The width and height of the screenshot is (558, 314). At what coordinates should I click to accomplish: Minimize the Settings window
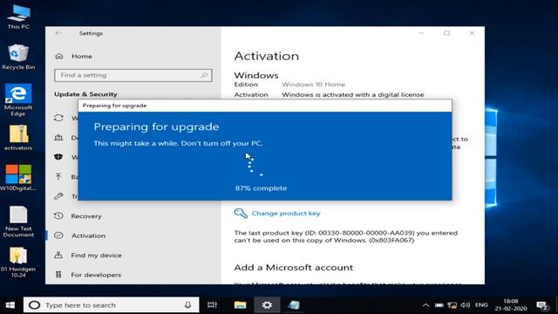pyautogui.click(x=422, y=33)
